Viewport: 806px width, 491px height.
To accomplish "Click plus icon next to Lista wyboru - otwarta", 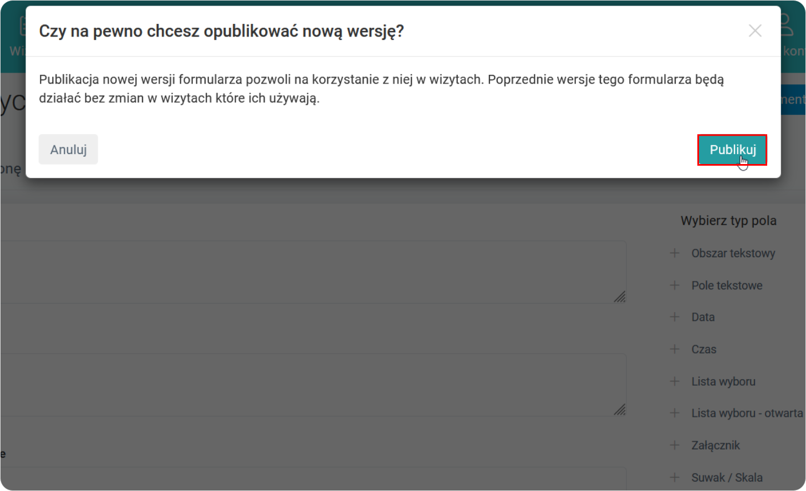I will click(675, 413).
